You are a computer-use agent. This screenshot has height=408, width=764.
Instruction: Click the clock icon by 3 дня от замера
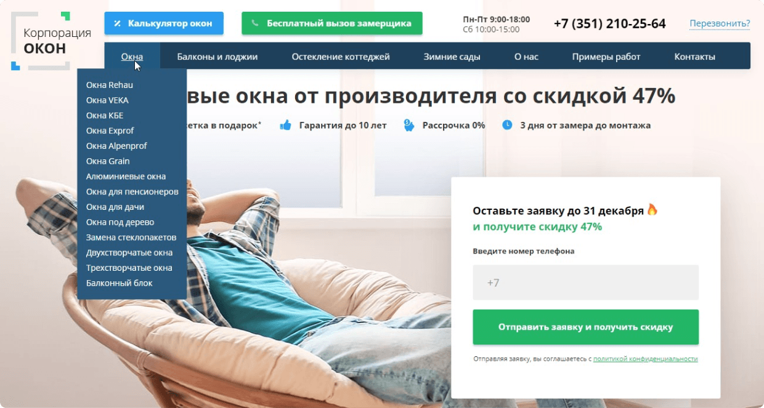pyautogui.click(x=507, y=125)
